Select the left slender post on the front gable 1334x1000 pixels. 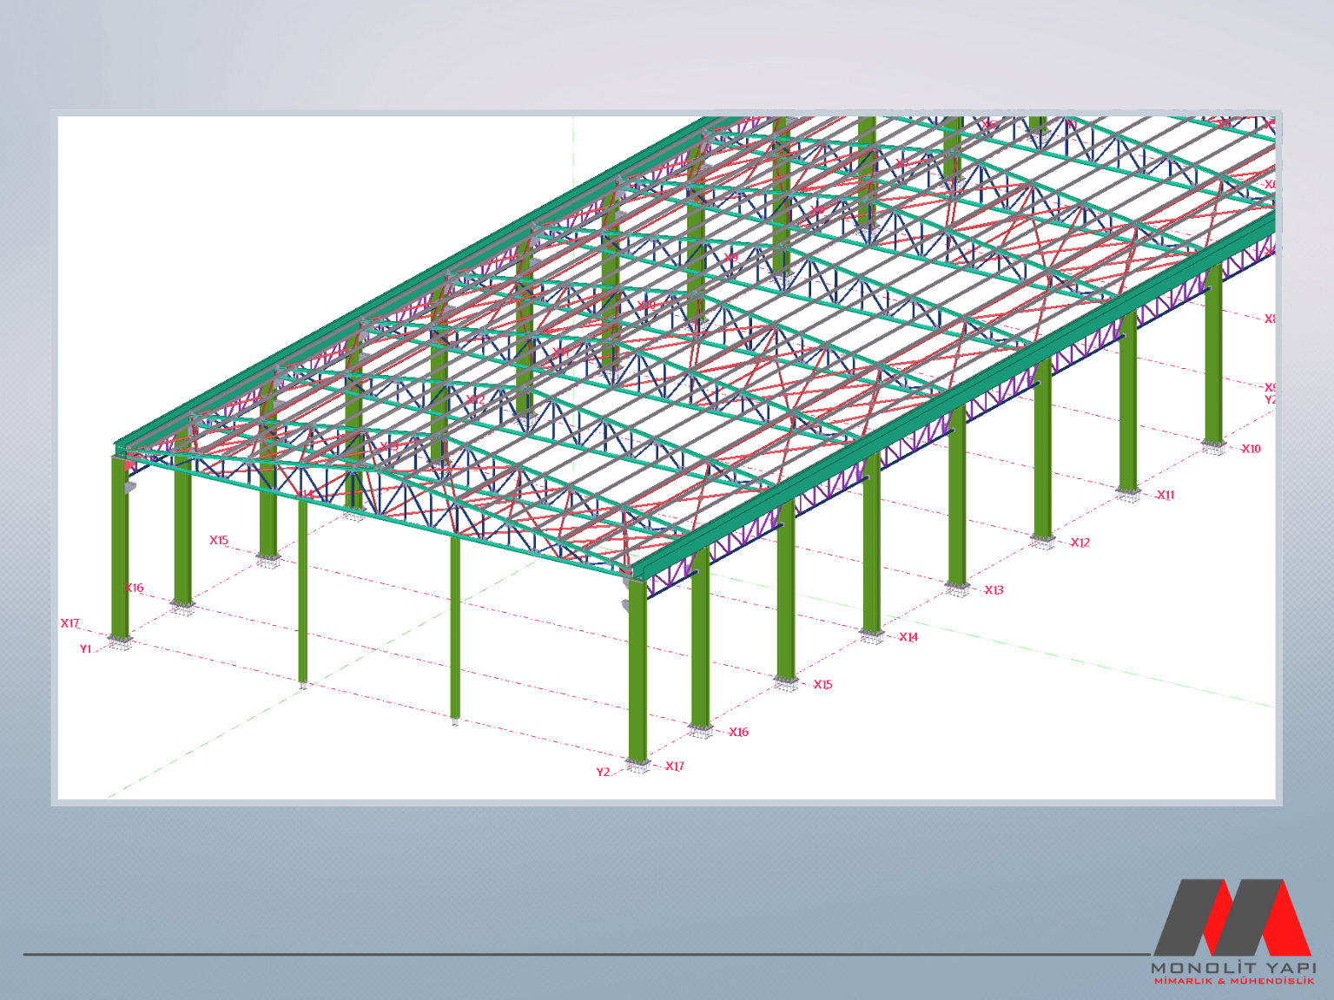tap(302, 590)
